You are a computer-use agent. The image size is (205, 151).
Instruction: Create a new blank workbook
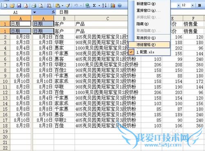tap(5, 6)
